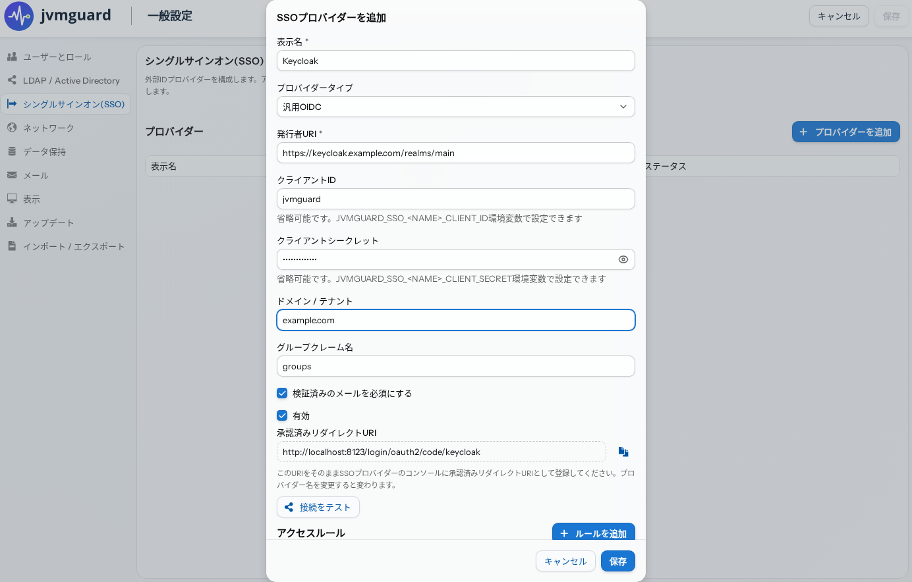This screenshot has height=582, width=912.
Task: Open アップデート in the sidebar
Action: (66, 223)
